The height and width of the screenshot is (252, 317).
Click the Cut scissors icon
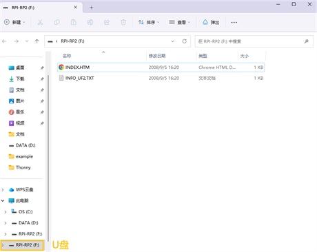point(40,22)
